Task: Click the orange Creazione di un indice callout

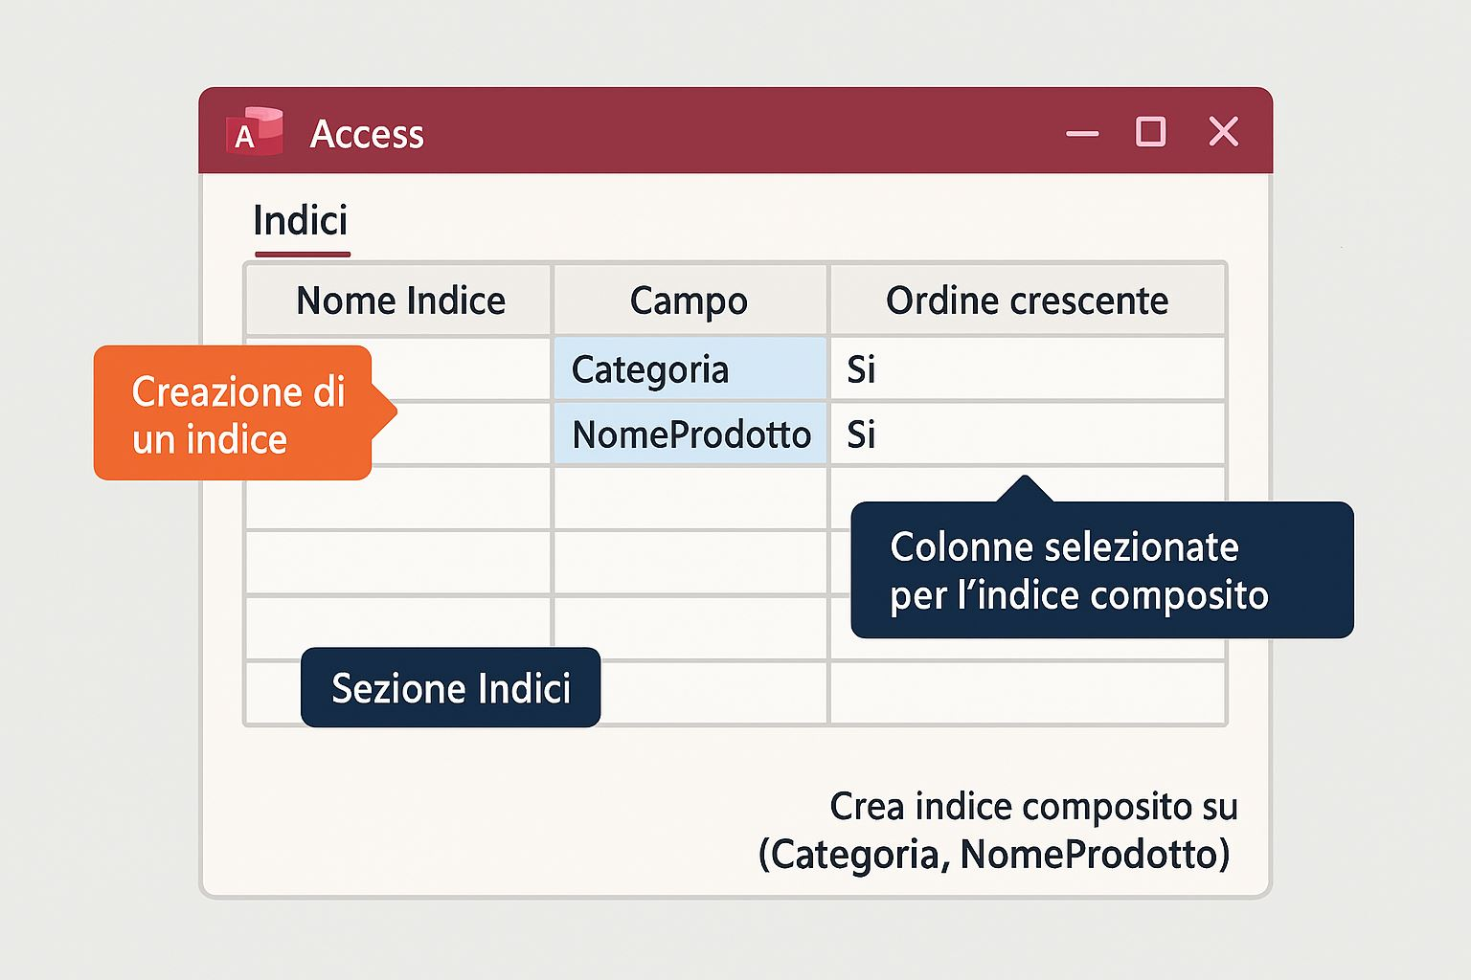Action: [x=235, y=414]
